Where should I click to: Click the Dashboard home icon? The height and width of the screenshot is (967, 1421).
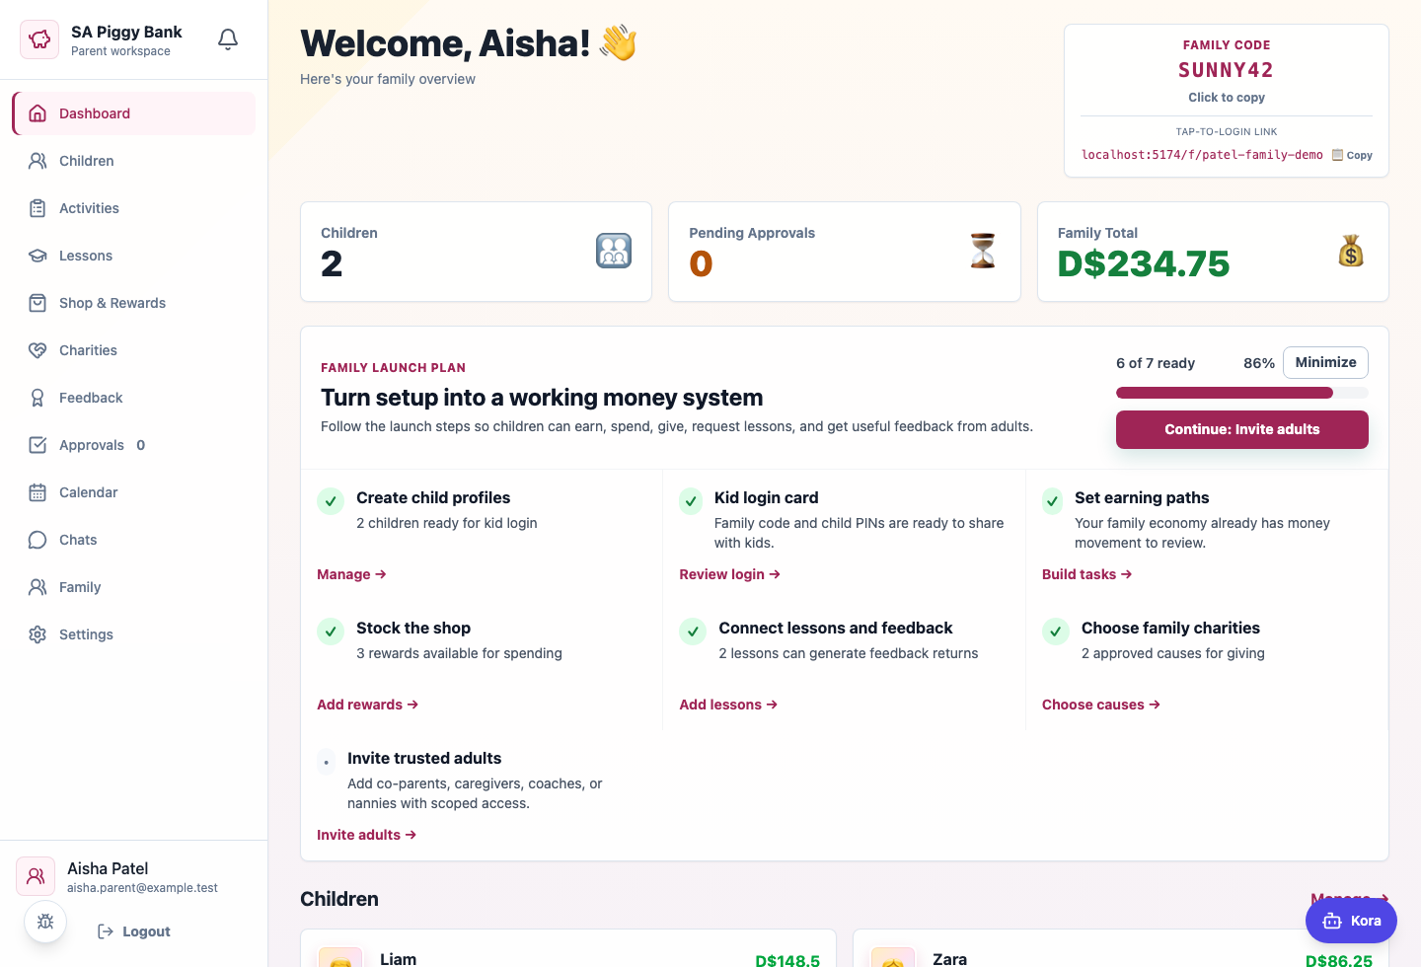[x=37, y=113]
